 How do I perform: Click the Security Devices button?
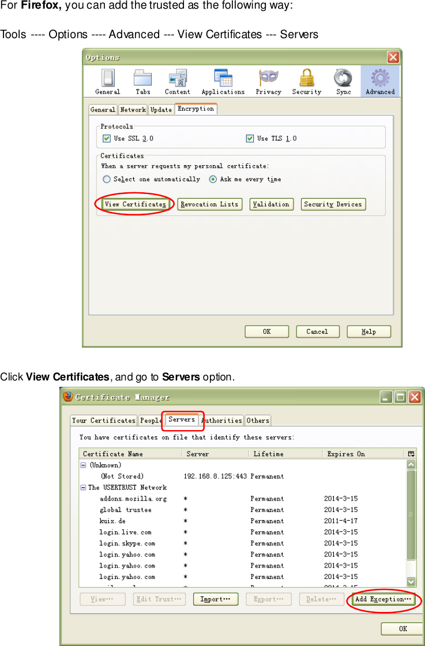tap(333, 204)
